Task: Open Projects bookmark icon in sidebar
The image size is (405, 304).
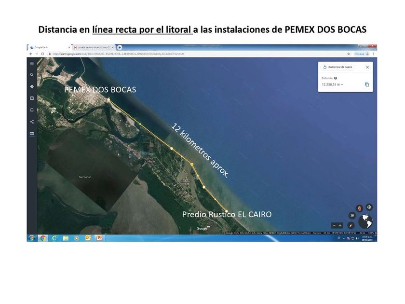Action: [x=32, y=110]
